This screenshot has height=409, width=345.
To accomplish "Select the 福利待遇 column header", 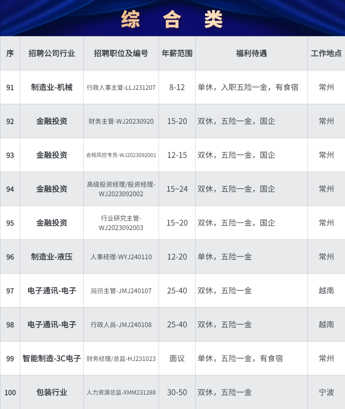I will point(251,53).
